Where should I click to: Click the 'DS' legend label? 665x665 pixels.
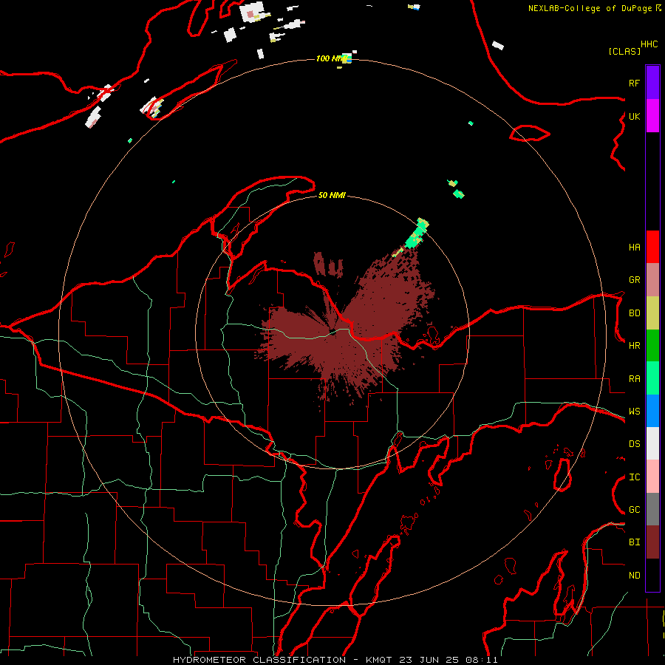[635, 444]
